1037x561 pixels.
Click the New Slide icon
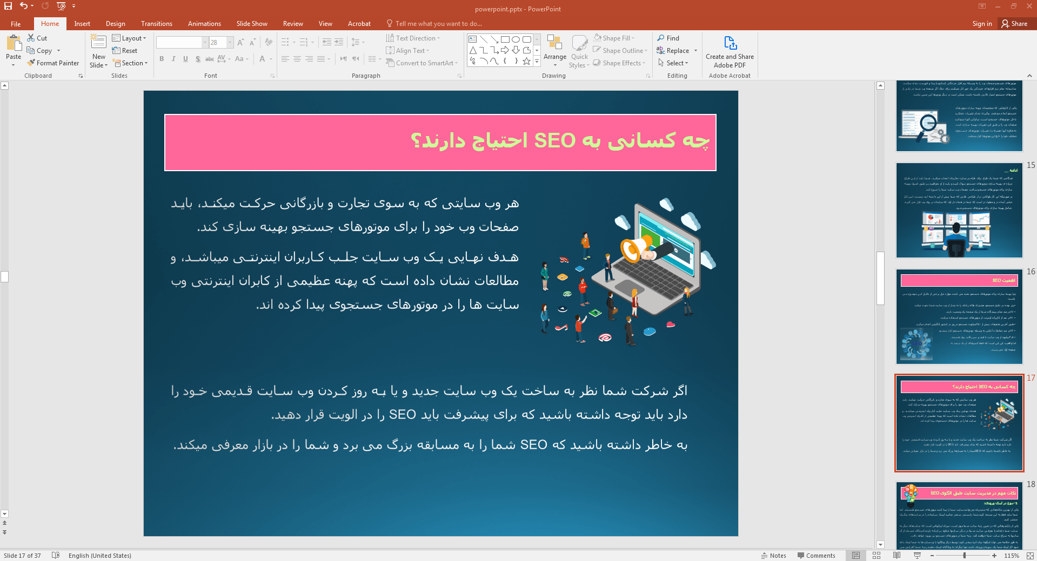(x=98, y=43)
